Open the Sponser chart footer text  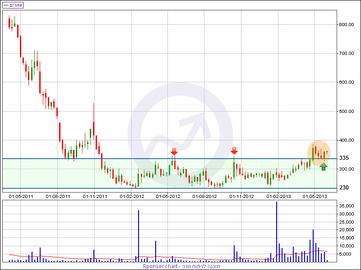pos(181,266)
